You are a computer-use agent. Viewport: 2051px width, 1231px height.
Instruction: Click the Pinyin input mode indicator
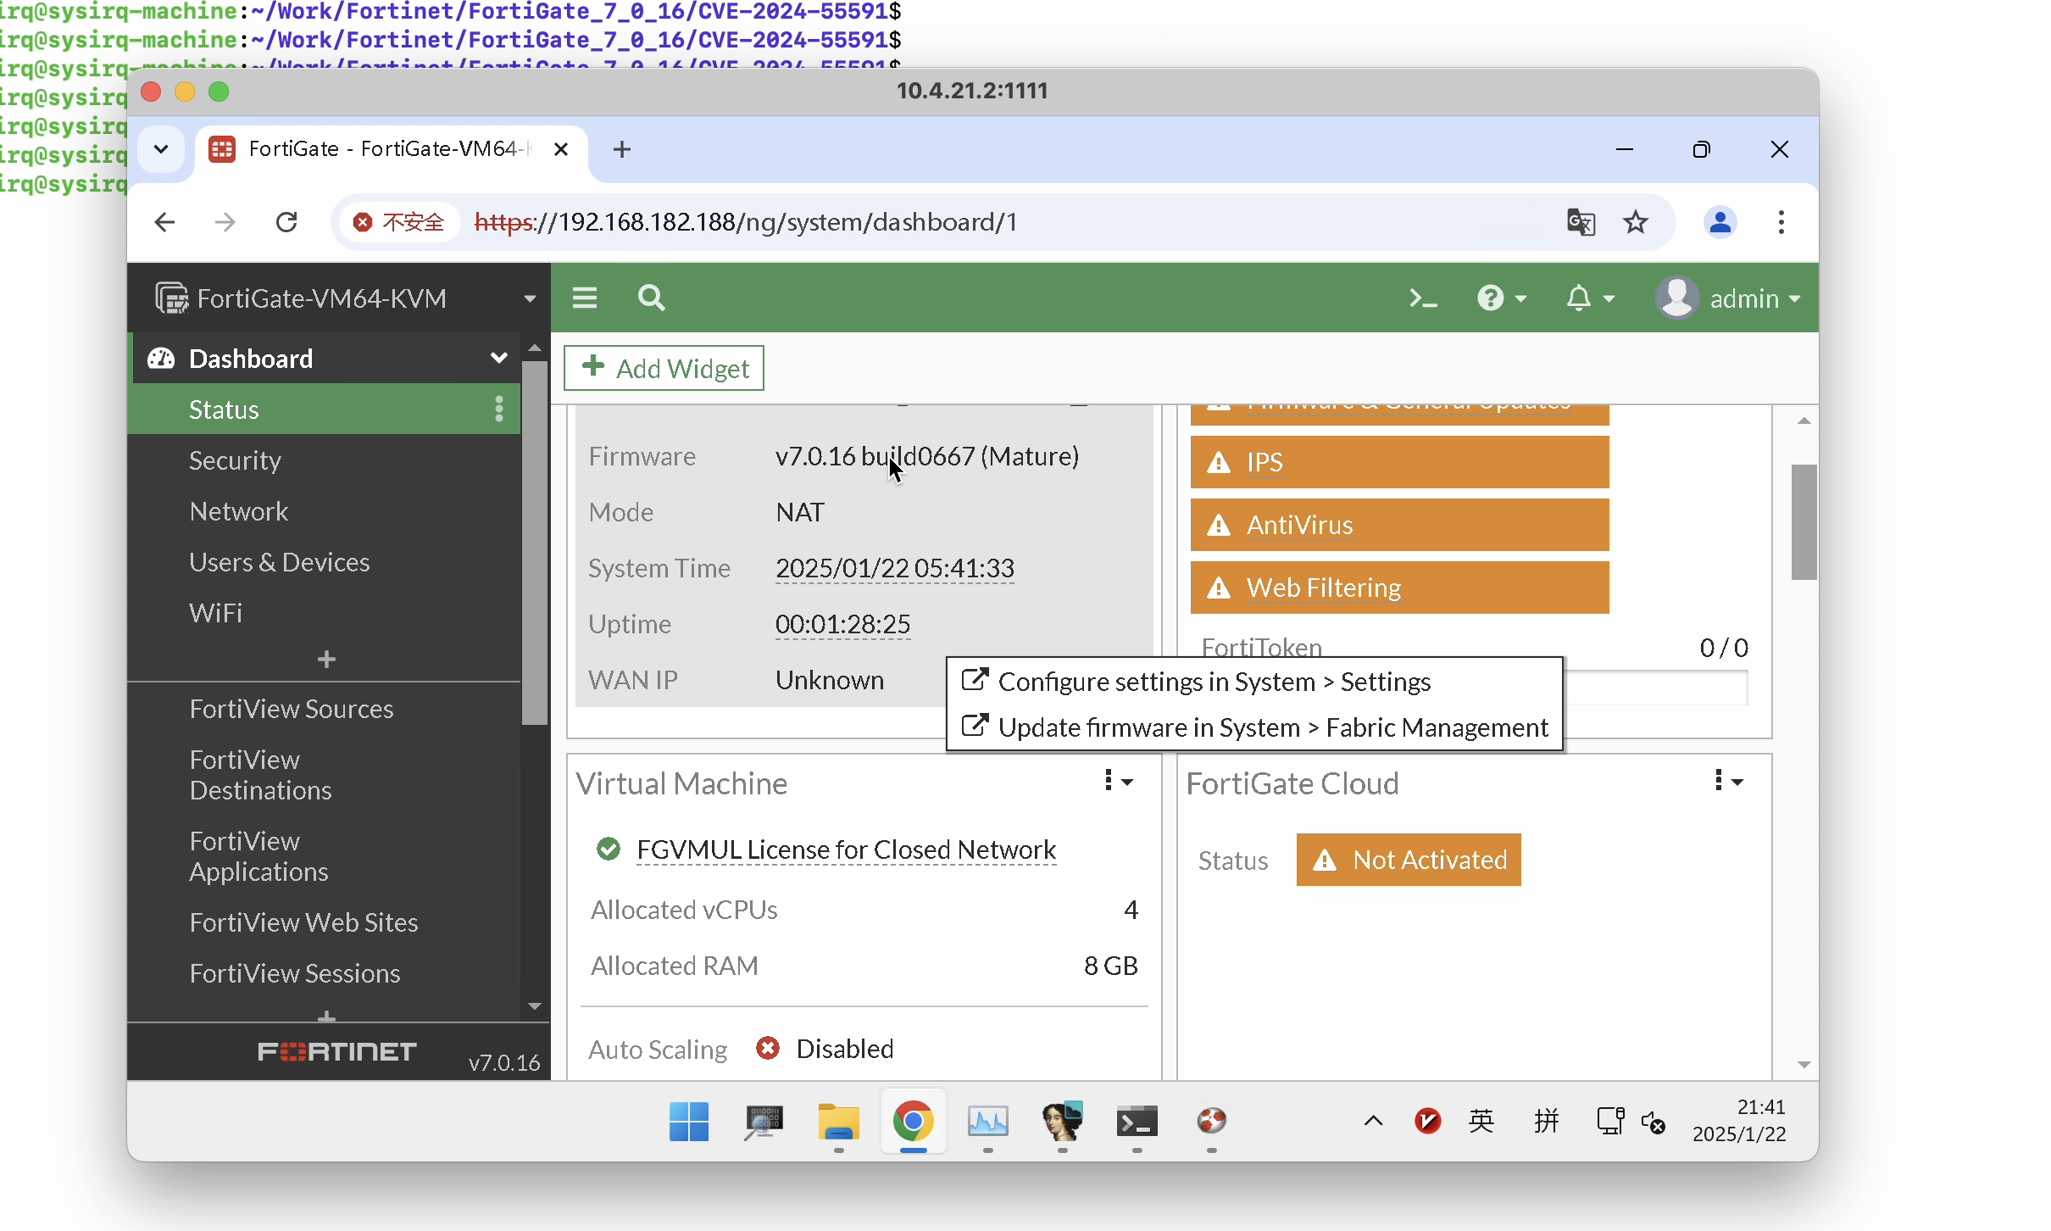(1547, 1121)
